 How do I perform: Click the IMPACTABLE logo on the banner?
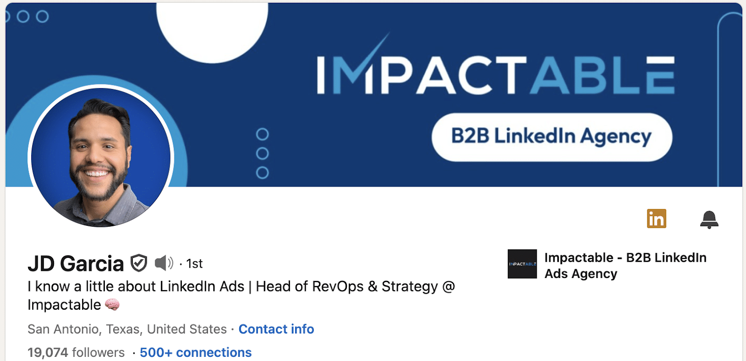pyautogui.click(x=496, y=75)
